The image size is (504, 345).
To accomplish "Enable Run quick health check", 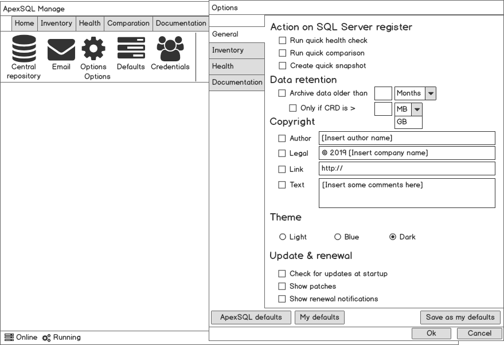I will [282, 41].
